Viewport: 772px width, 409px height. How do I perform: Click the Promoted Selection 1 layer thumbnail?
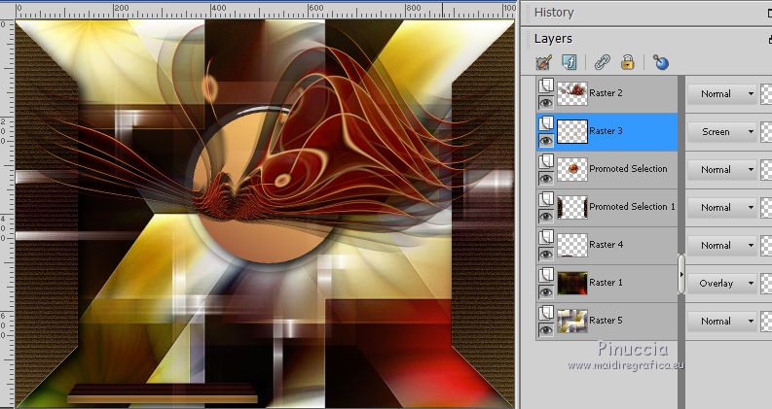572,207
